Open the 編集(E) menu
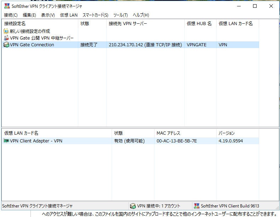280x217 pixels. pos(29,15)
